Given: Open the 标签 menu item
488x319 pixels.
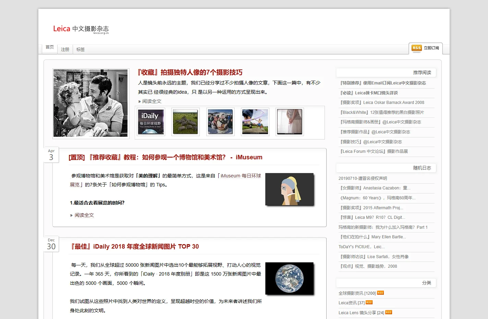Looking at the screenshot, I should coord(81,50).
